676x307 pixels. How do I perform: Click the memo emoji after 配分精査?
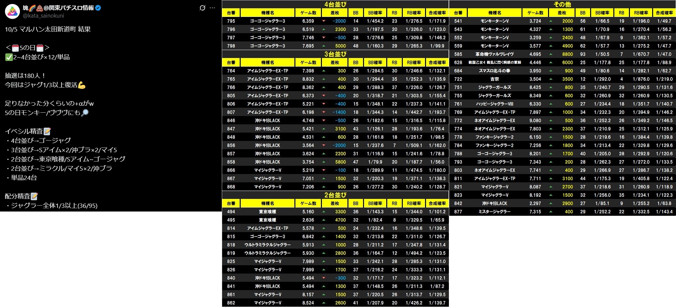(x=34, y=196)
